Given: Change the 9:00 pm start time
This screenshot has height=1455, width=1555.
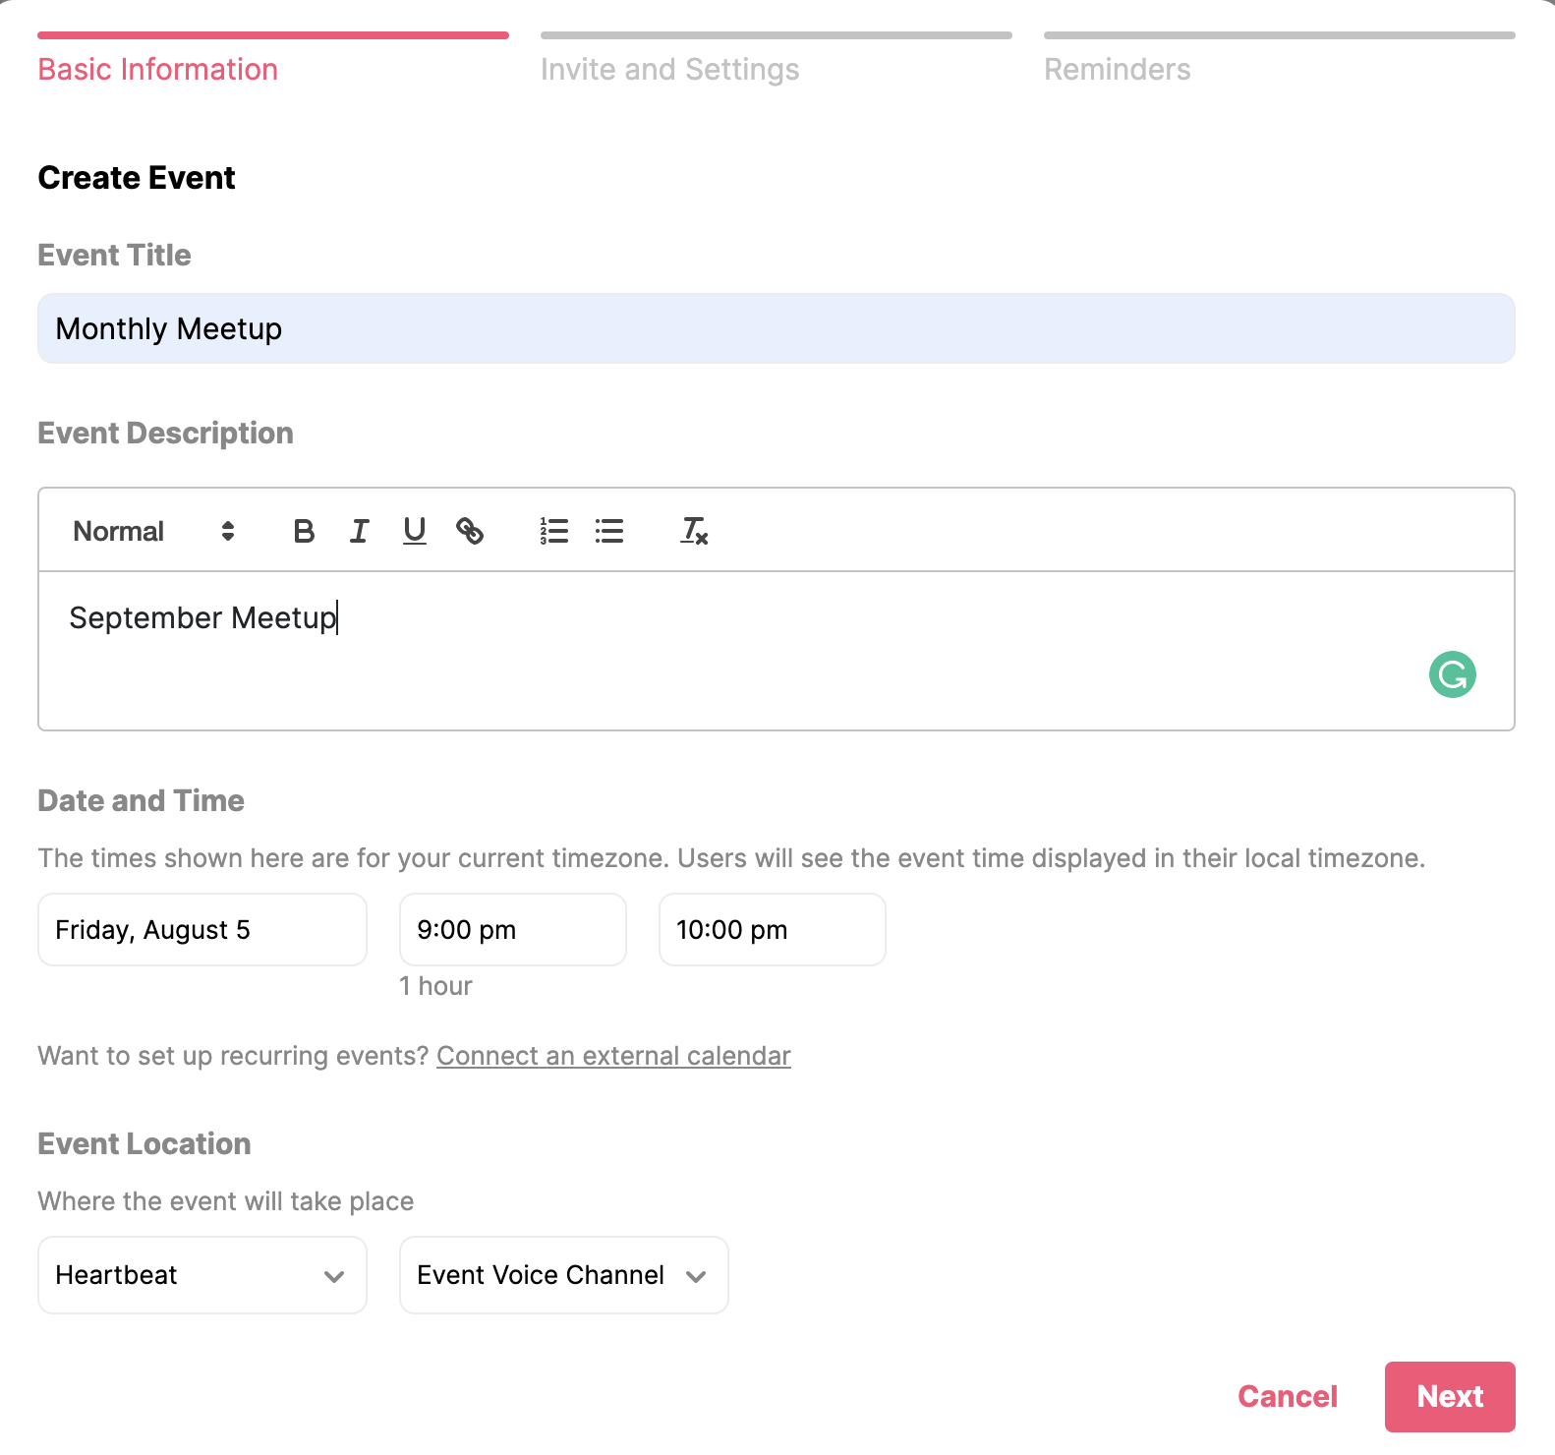Looking at the screenshot, I should 513,930.
